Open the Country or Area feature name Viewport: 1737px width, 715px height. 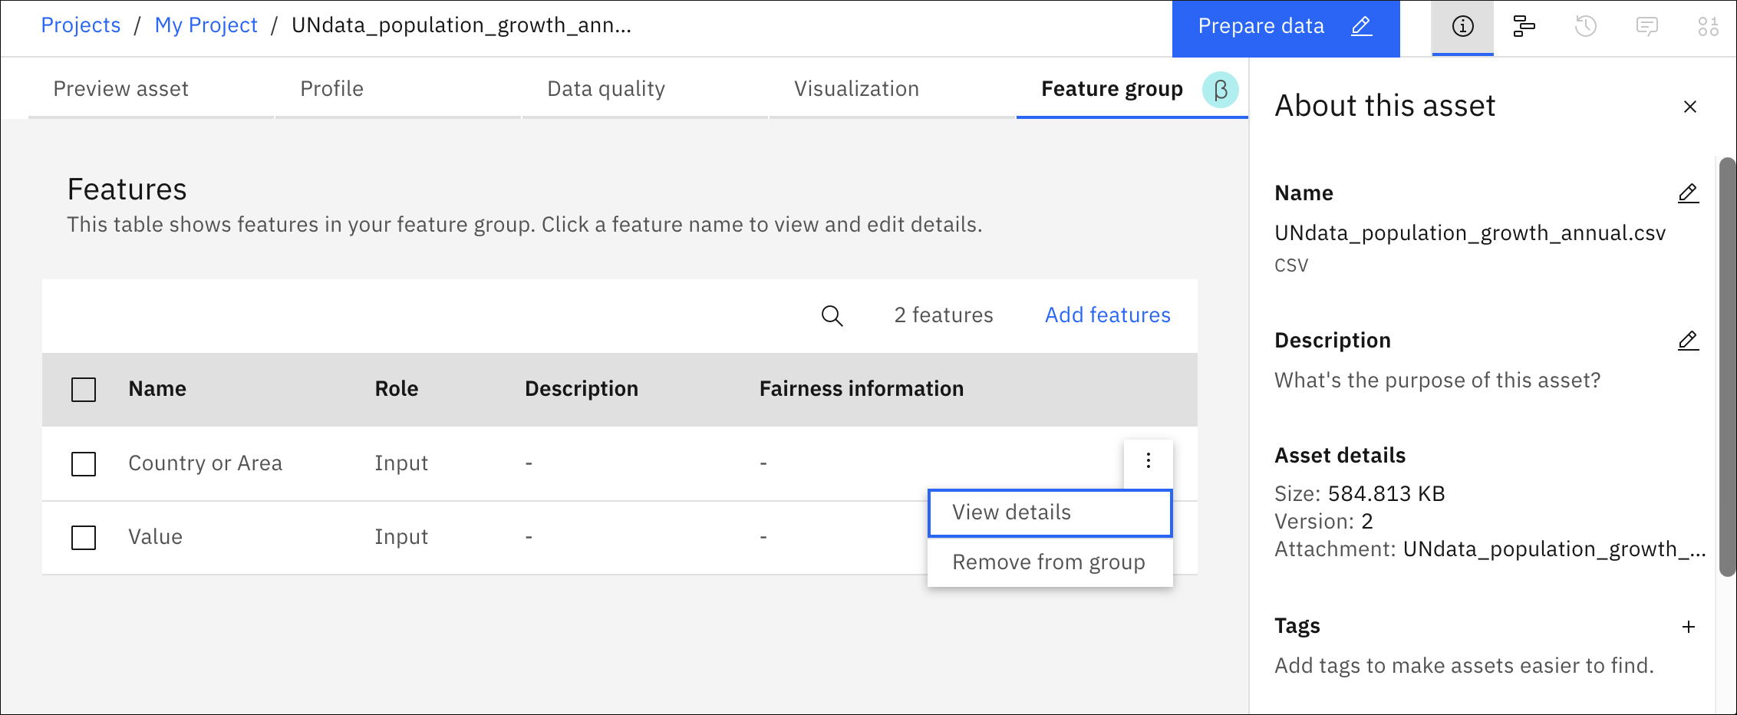pyautogui.click(x=205, y=463)
